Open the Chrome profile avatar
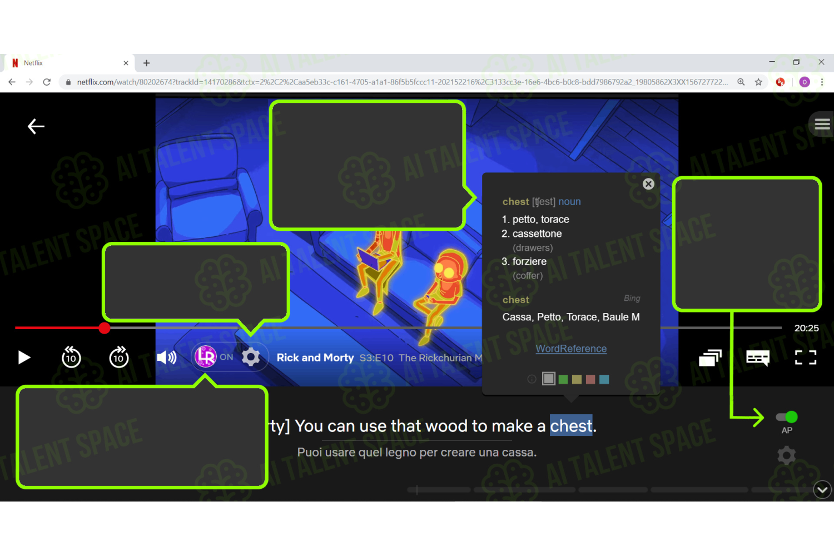This screenshot has width=834, height=556. pos(805,82)
